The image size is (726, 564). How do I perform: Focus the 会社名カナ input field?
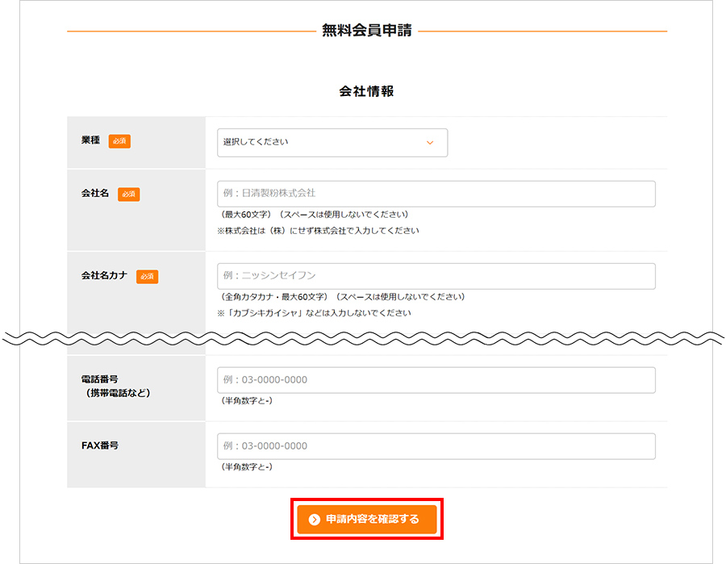[x=436, y=276]
